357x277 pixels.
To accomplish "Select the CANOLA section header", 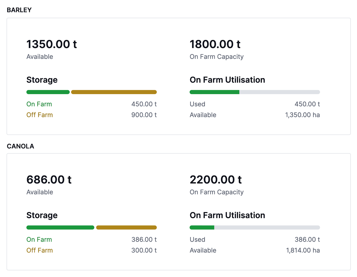I will [x=20, y=146].
